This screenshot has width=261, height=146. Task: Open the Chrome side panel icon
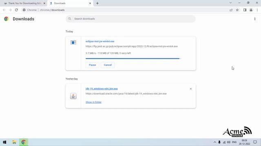pyautogui.click(x=245, y=10)
